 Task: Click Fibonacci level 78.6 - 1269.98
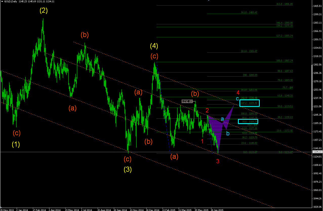[285, 80]
